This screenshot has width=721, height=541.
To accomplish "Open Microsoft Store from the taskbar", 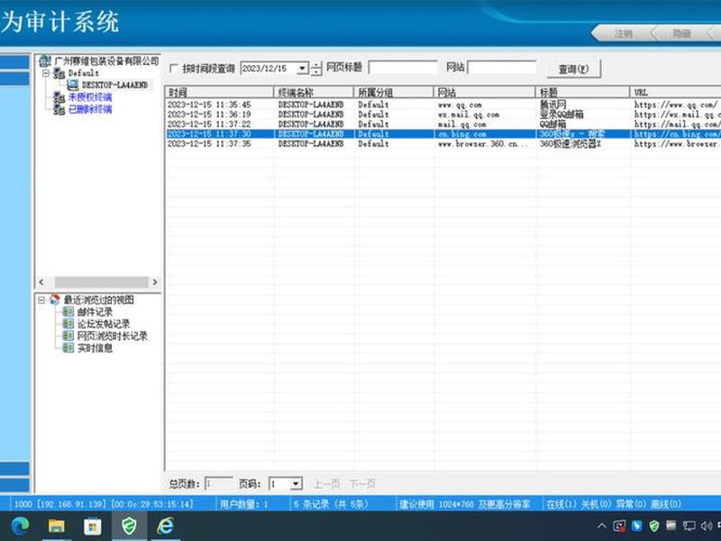I will point(93,526).
